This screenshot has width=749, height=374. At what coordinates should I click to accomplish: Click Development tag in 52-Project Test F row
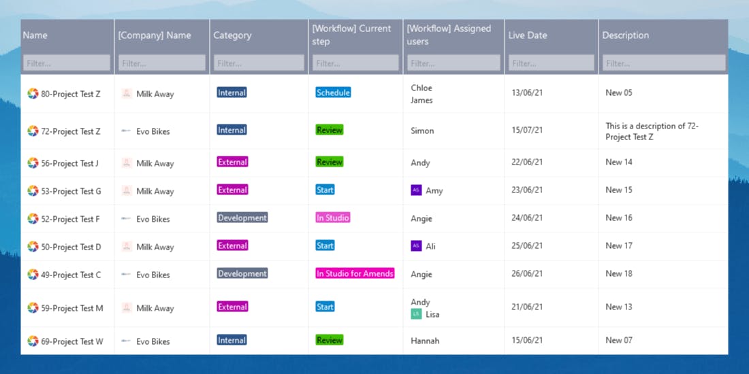pyautogui.click(x=242, y=218)
